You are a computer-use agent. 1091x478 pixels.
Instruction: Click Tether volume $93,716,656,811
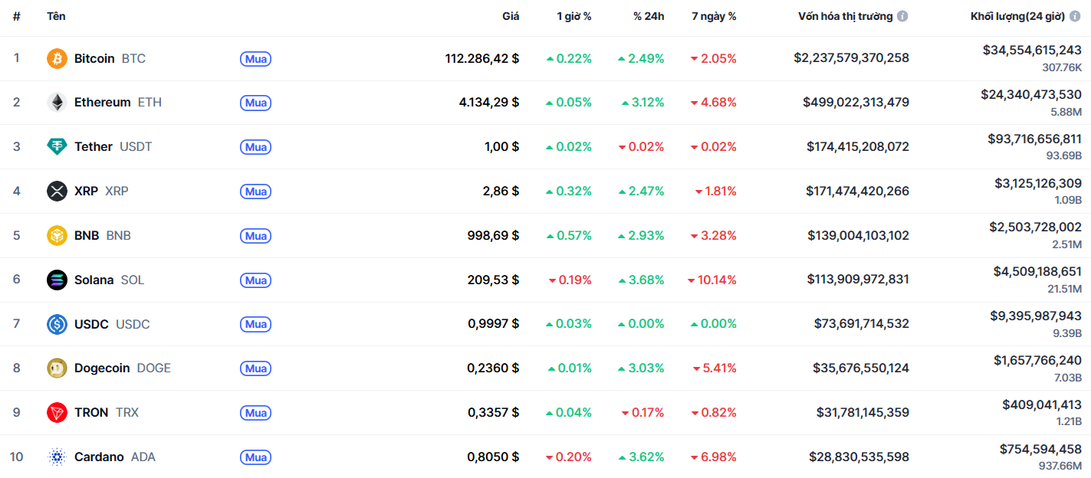[1035, 139]
